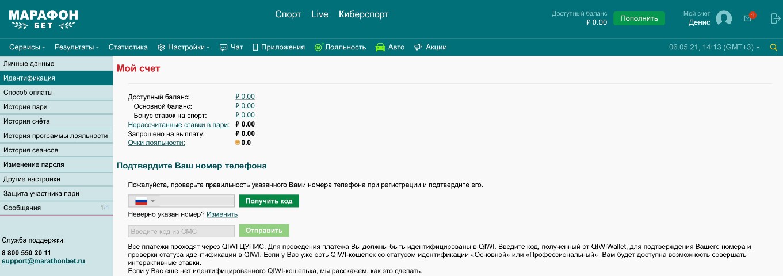
Task: Open Защита участника пари in the sidebar
Action: (x=56, y=194)
